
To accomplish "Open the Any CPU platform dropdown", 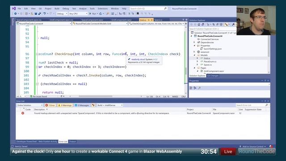I will click(78, 14).
